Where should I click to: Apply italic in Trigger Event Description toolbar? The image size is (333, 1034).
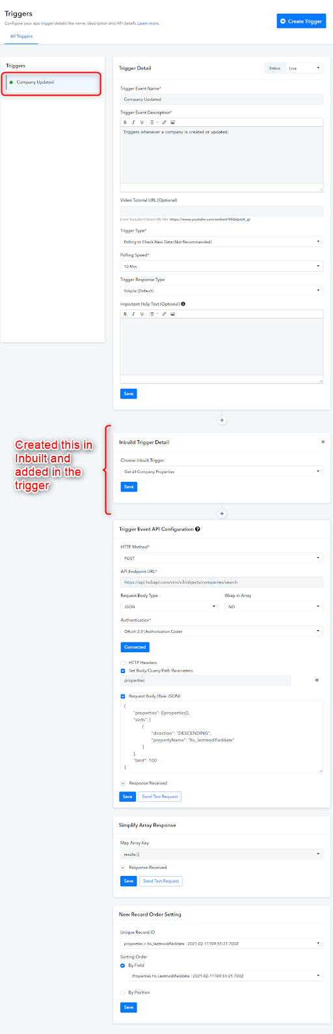point(133,122)
